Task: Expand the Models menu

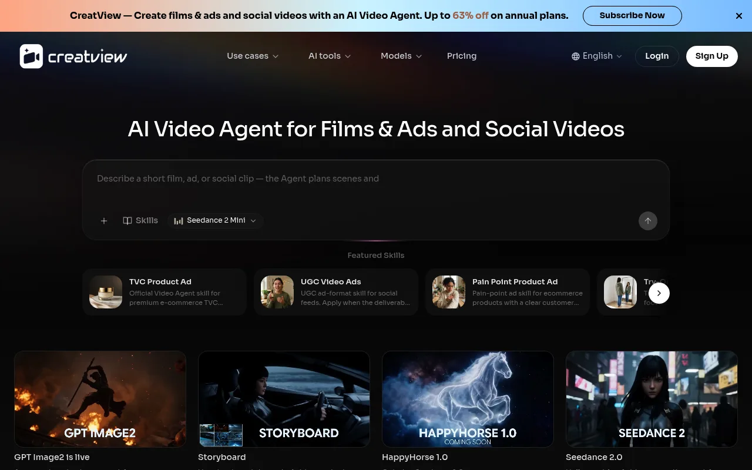Action: 401,56
